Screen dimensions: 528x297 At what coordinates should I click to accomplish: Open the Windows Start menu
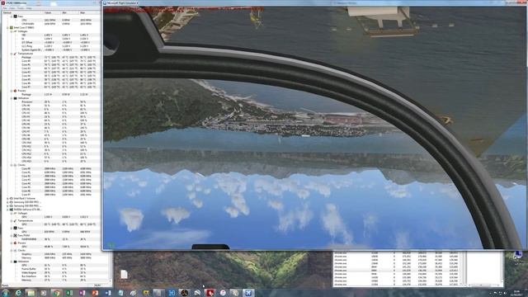point(6,293)
